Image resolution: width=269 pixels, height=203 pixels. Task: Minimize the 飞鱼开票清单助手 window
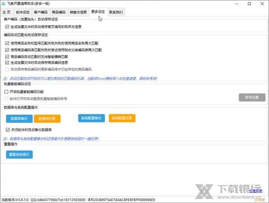click(237, 4)
